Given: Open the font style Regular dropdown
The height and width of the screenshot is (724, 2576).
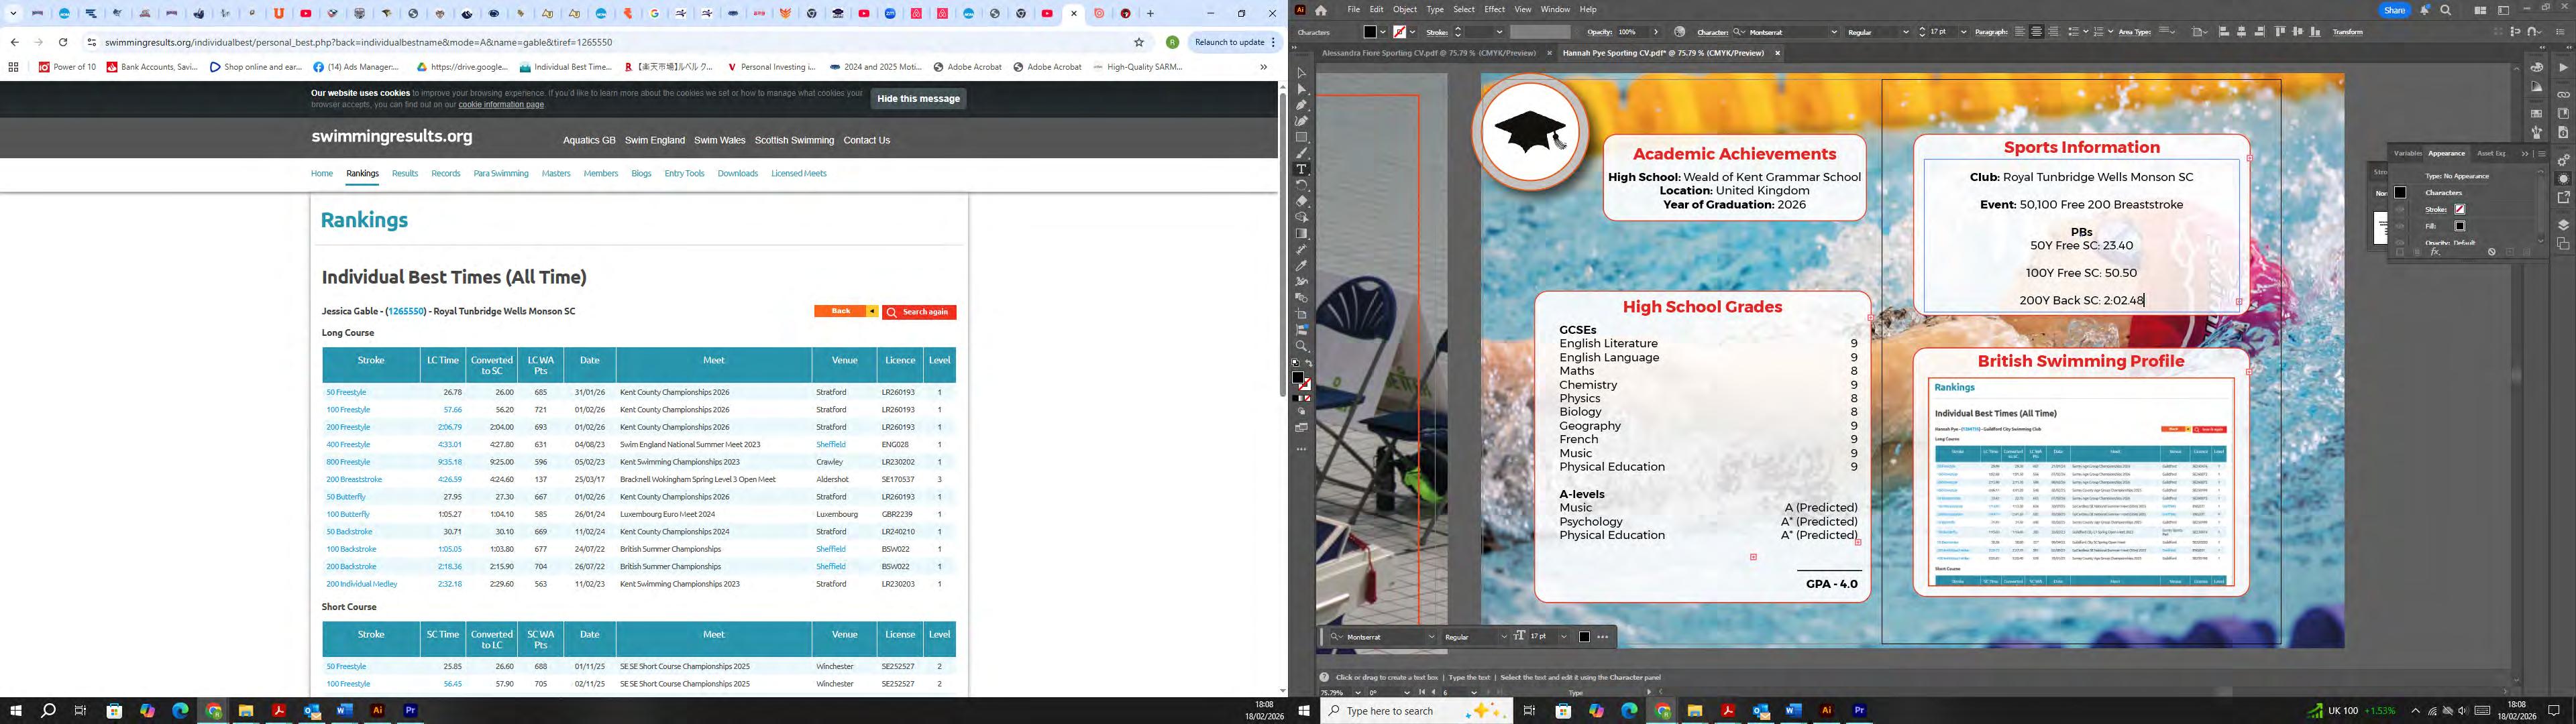Looking at the screenshot, I should pos(1905,32).
